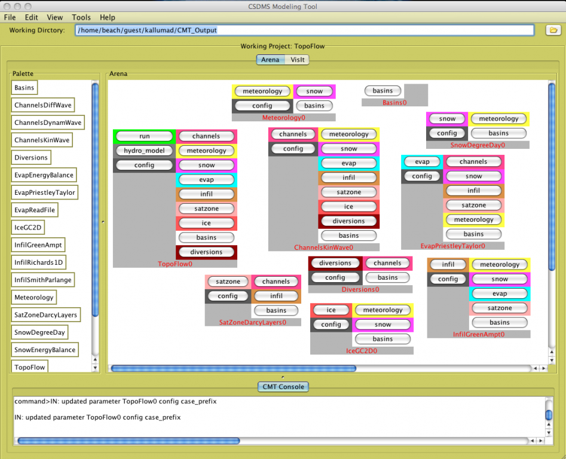Toggle the CMT Console panel header
The width and height of the screenshot is (566, 459).
tap(283, 387)
